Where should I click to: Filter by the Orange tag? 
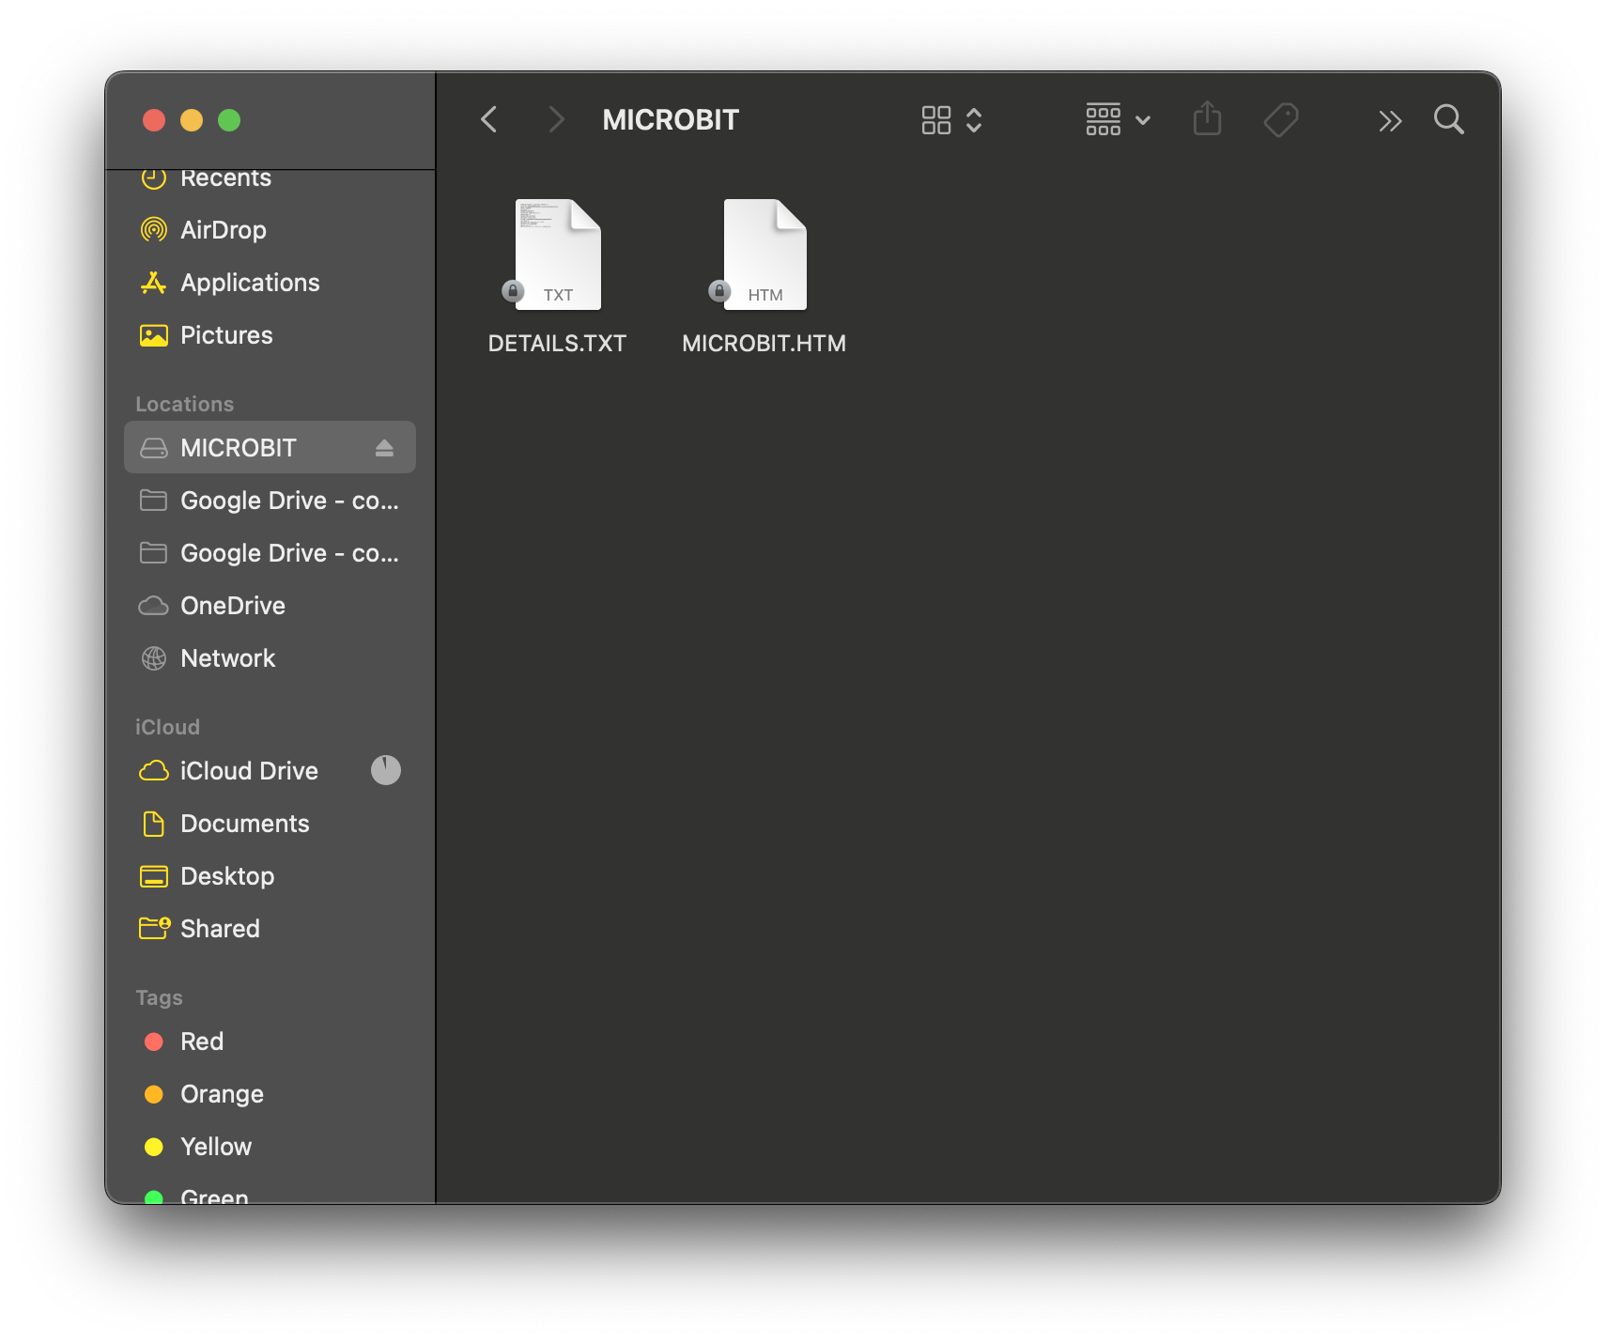(270, 1094)
